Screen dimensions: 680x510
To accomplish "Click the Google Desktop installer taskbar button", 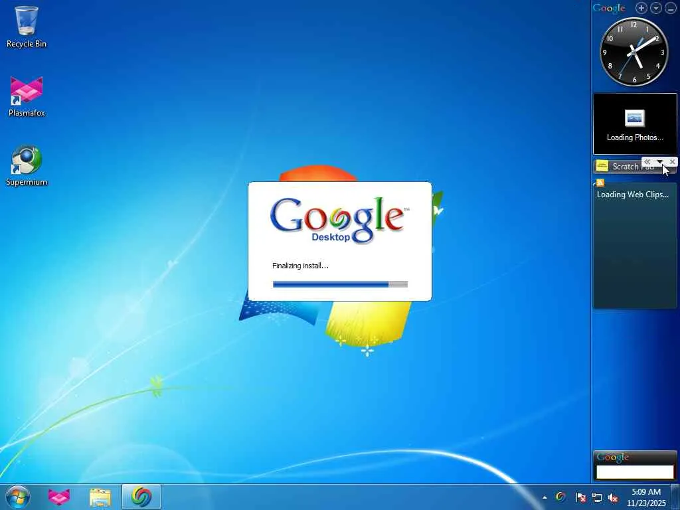I will pyautogui.click(x=141, y=497).
